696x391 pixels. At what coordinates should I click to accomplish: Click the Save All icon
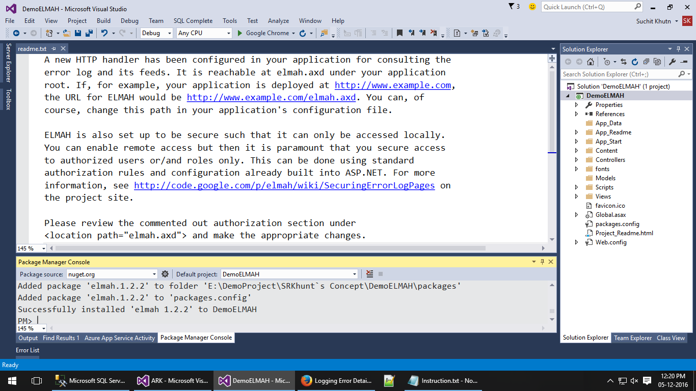tap(89, 33)
